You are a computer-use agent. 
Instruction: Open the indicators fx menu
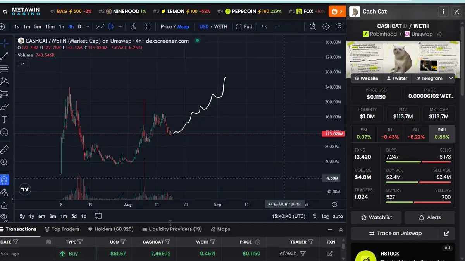(x=134, y=27)
